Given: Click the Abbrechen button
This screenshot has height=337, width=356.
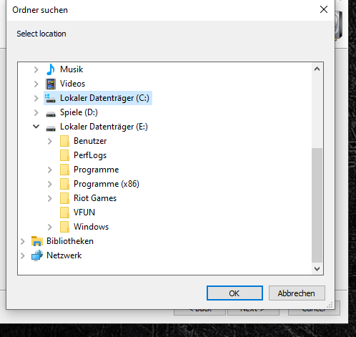Looking at the screenshot, I should pyautogui.click(x=297, y=293).
